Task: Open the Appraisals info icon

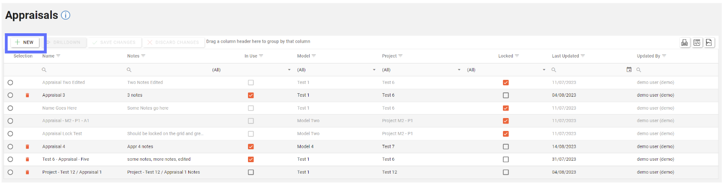Action: (66, 15)
